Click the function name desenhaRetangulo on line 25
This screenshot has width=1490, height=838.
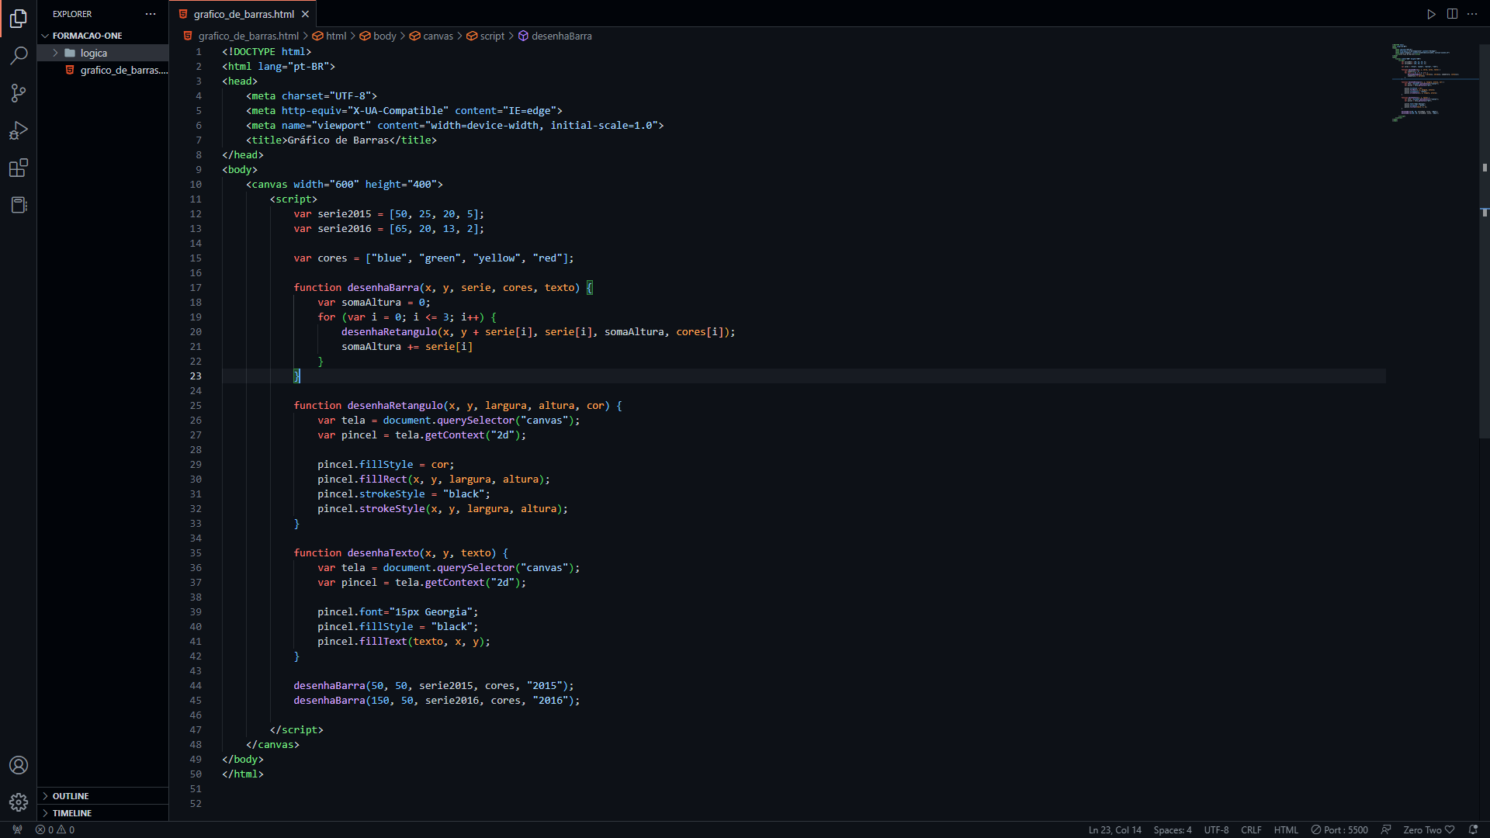coord(395,405)
